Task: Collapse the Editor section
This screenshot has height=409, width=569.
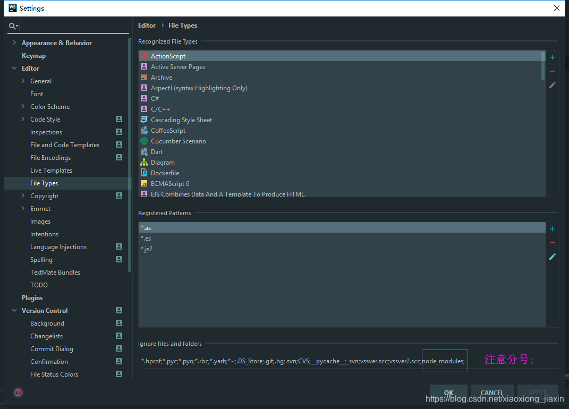Action: pos(14,68)
